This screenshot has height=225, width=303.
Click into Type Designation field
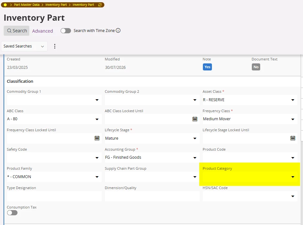[54, 196]
